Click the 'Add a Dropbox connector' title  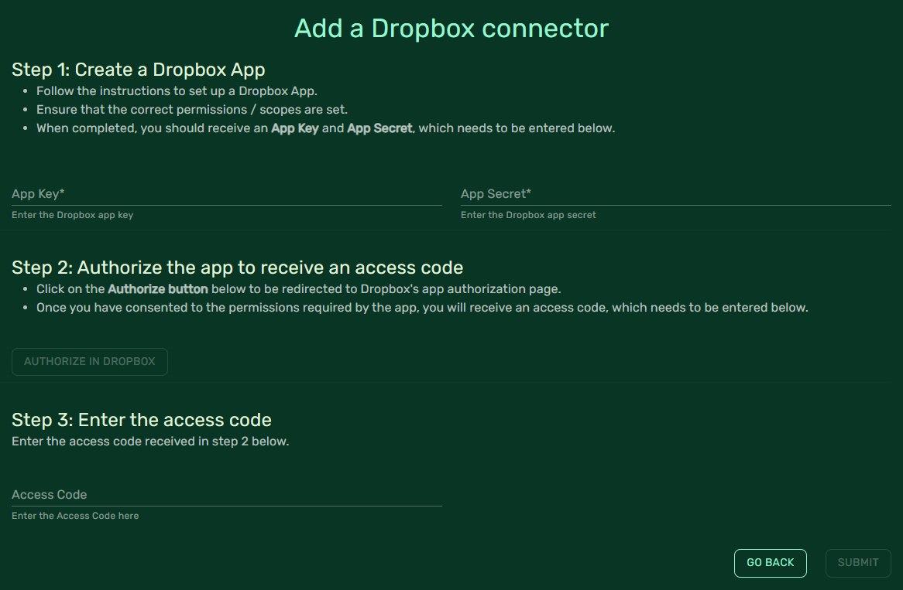coord(451,29)
